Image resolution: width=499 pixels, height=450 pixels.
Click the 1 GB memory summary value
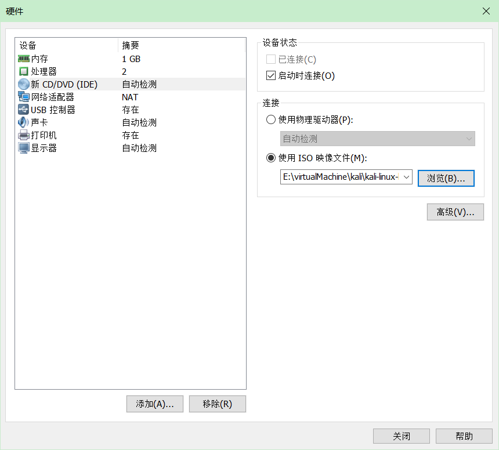[131, 59]
